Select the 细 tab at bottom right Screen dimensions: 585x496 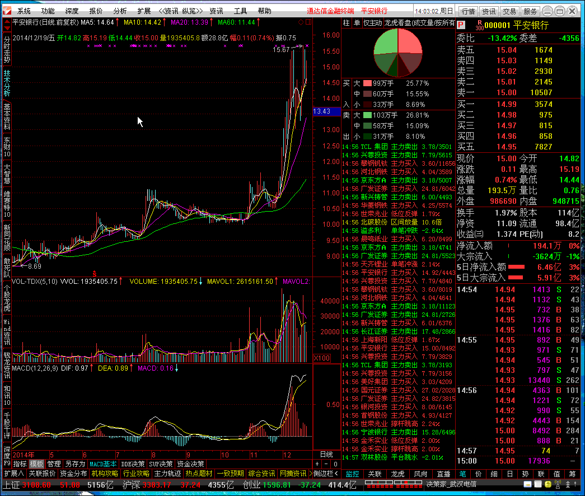pos(494,474)
